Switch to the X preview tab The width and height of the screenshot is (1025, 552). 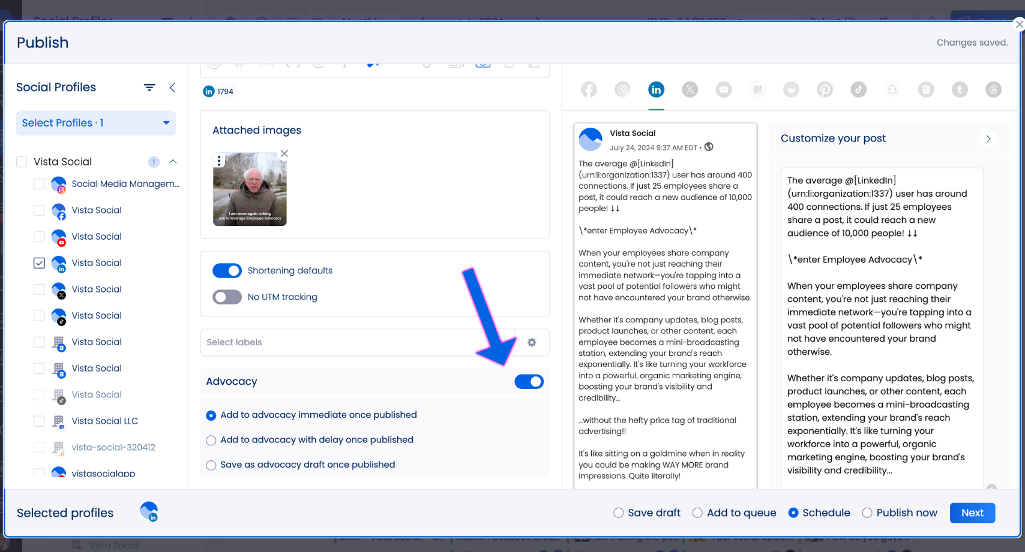[690, 89]
